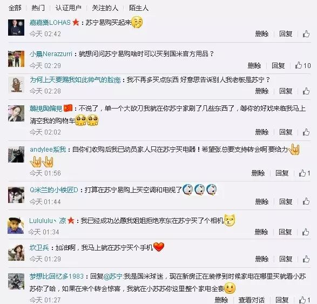317x304 pixels.
Task: Open username link 梦想比回忆多1983
Action: [57, 276]
